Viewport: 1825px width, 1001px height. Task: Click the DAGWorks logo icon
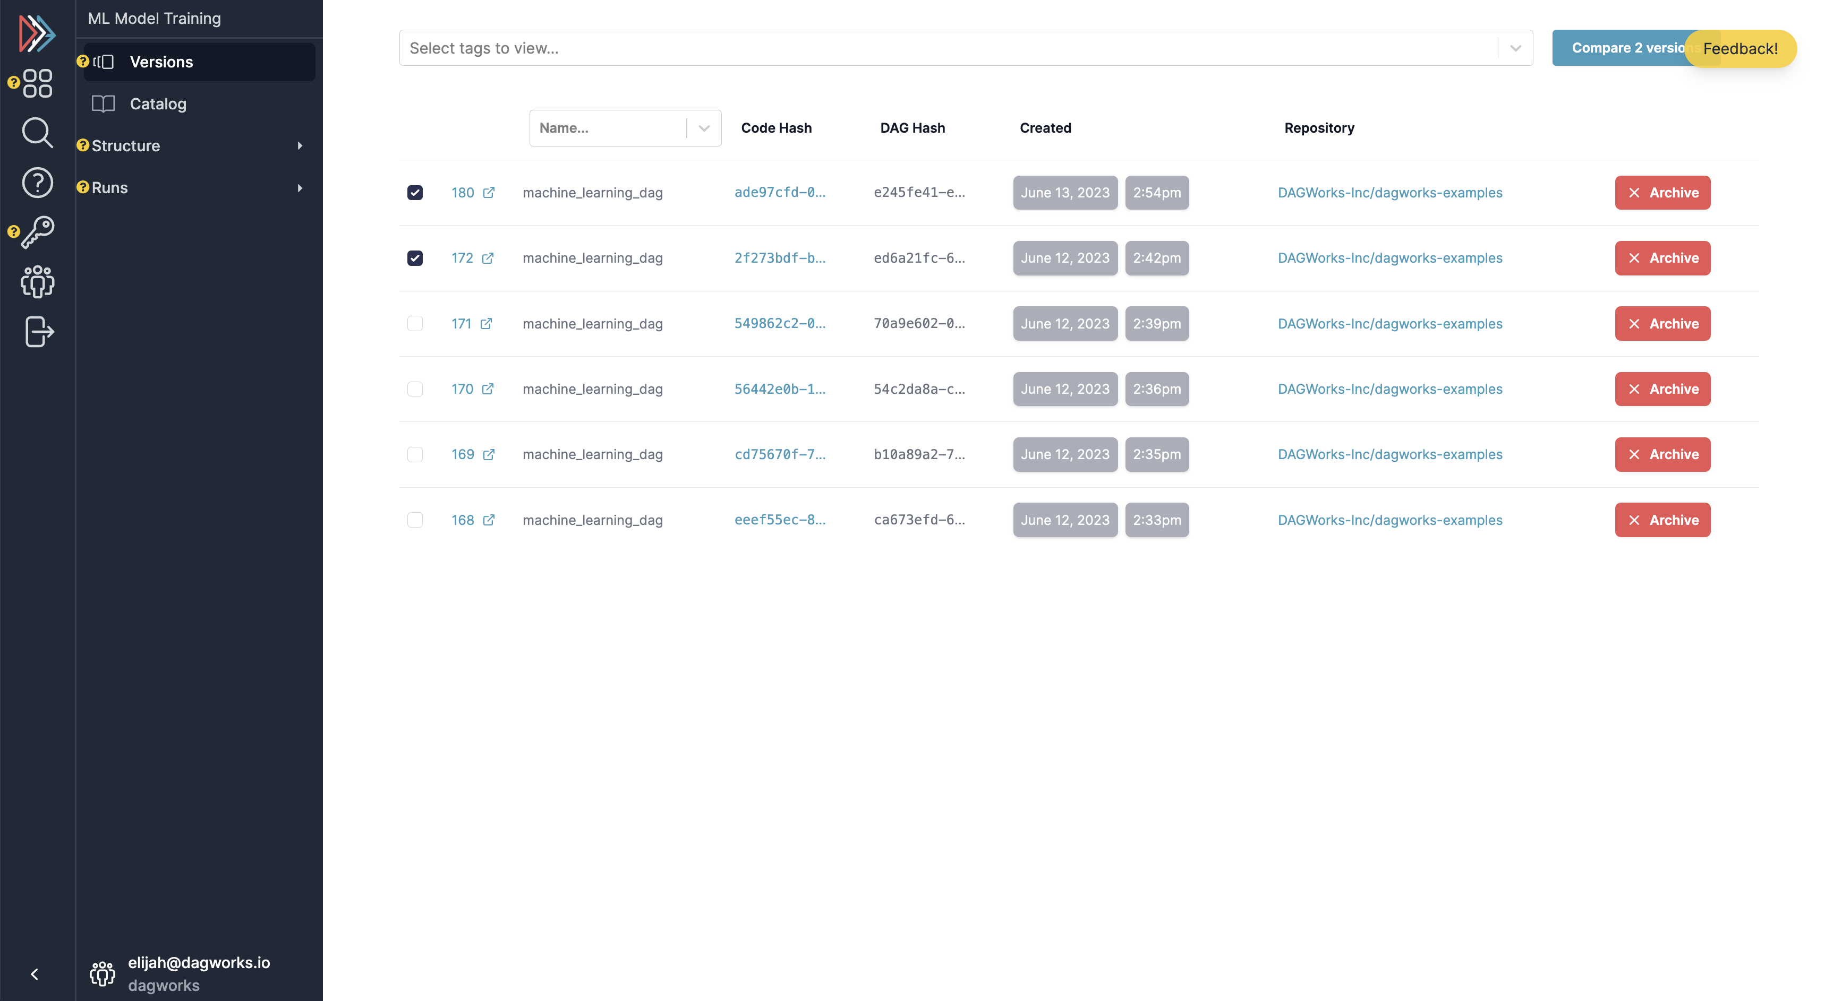(37, 32)
